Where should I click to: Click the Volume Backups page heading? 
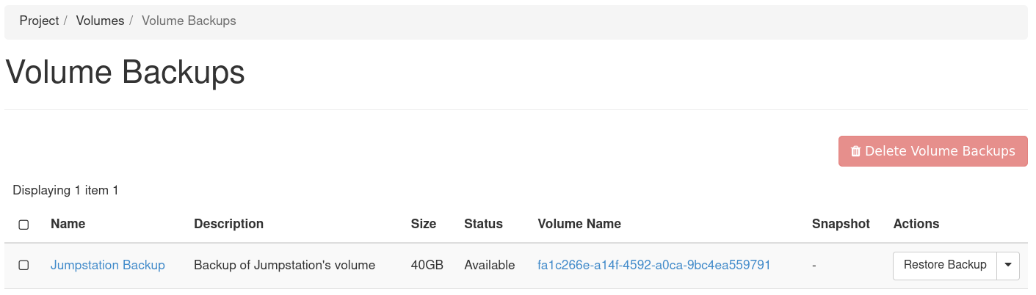tap(125, 73)
